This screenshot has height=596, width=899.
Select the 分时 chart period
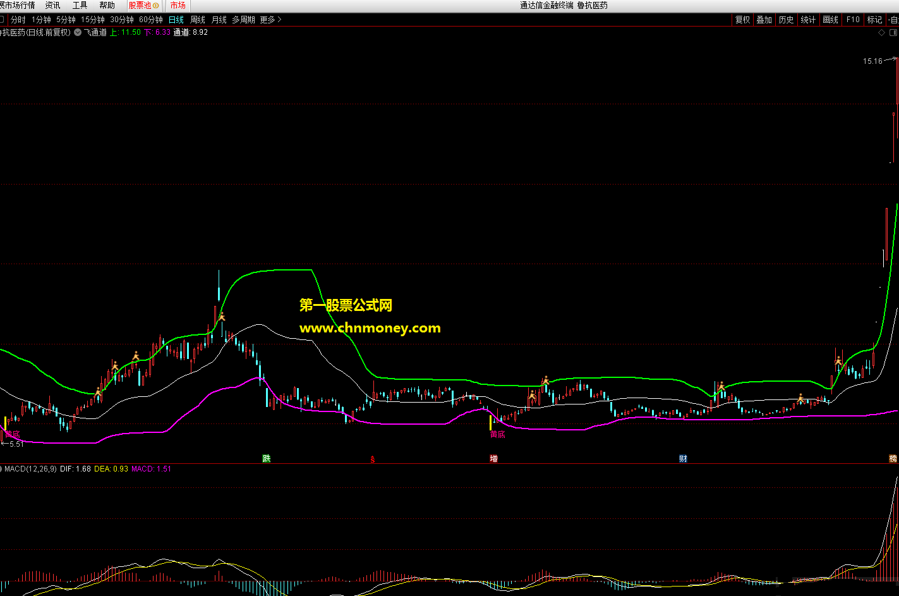point(18,20)
